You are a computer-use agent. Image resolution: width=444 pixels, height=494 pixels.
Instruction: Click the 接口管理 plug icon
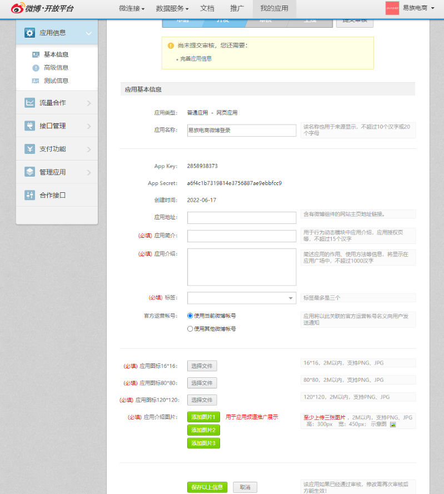coord(29,126)
